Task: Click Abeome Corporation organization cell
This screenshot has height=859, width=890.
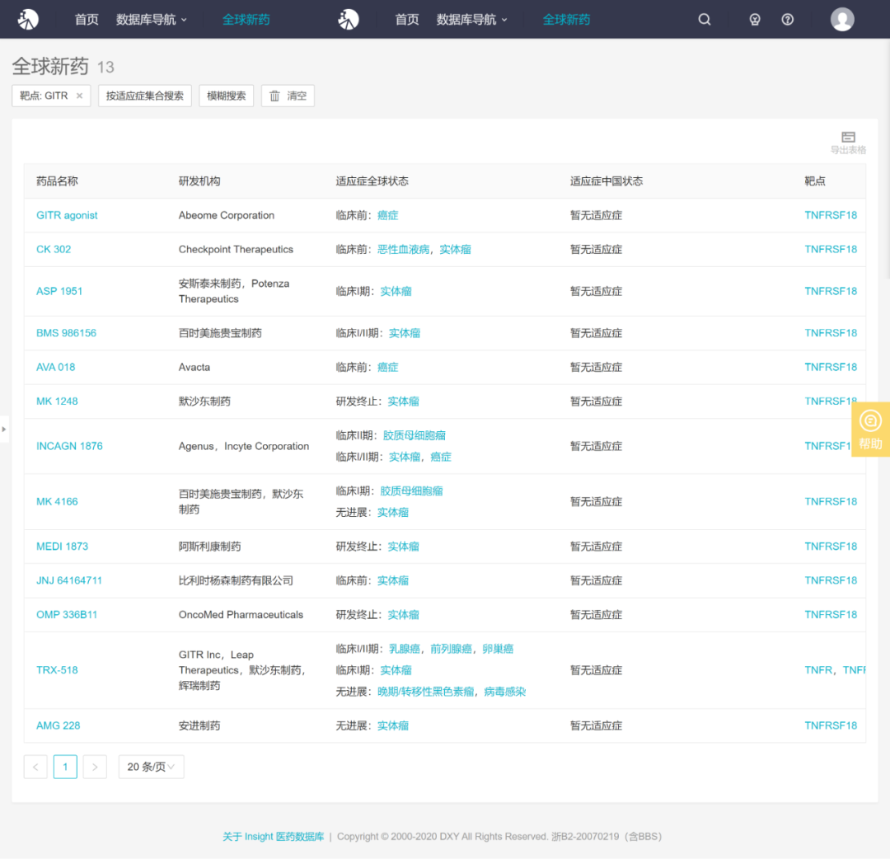Action: tap(227, 215)
